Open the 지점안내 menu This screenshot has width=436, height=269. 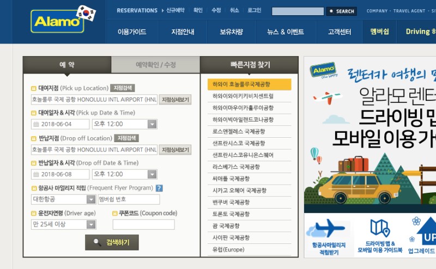(x=183, y=32)
